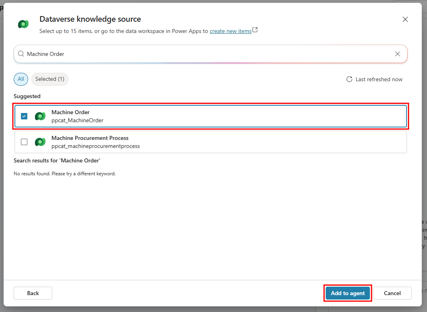The image size is (427, 312).
Task: Click the Dataverse logo in dialog header
Action: (23, 24)
